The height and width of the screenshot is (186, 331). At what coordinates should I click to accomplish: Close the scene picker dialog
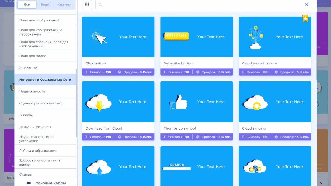(307, 4)
